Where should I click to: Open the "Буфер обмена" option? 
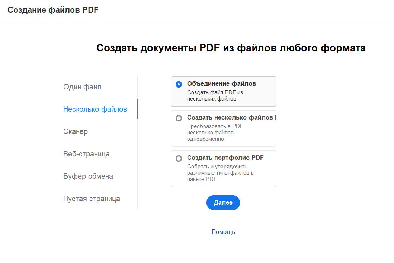[88, 176]
